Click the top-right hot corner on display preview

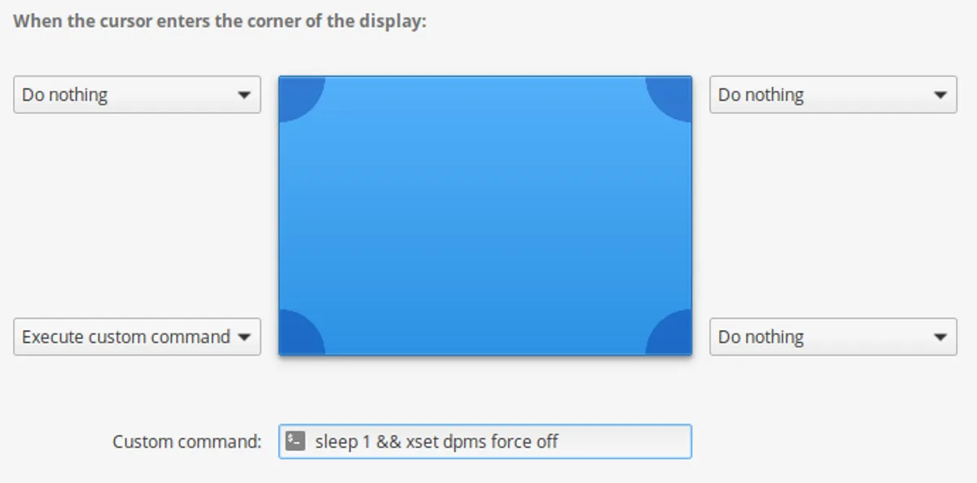tap(673, 95)
